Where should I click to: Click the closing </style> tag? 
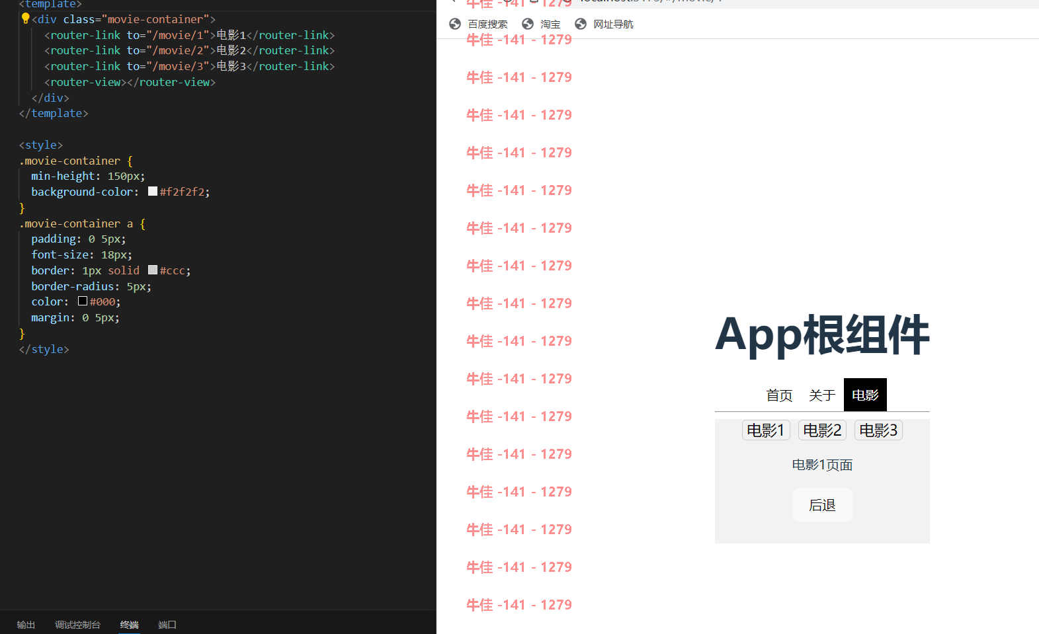pos(44,349)
